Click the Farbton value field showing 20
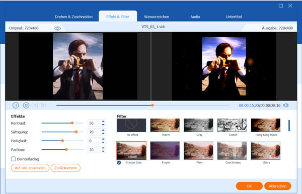 point(95,150)
